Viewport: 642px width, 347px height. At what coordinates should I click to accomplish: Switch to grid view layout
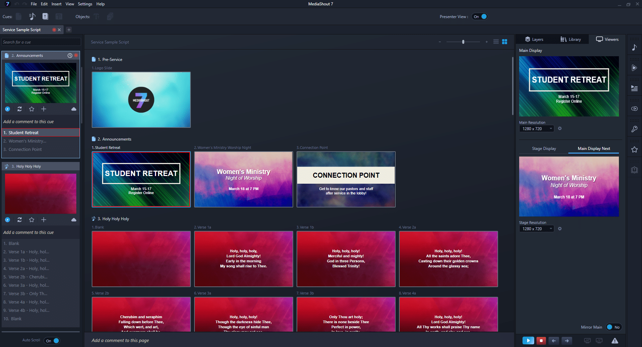504,42
